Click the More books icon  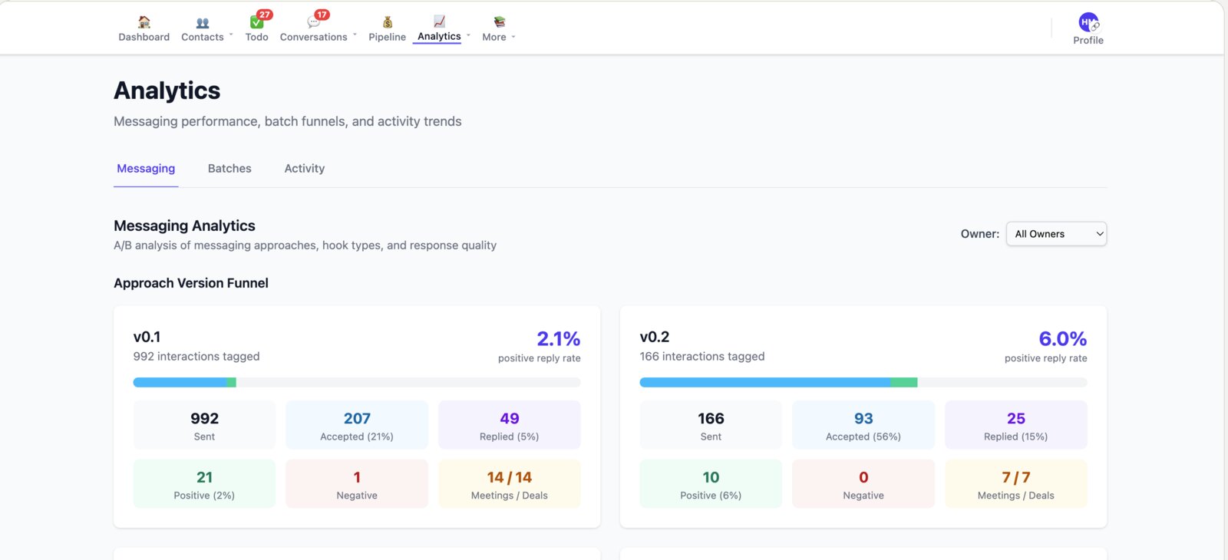(499, 22)
